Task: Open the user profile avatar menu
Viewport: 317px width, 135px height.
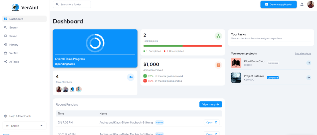Action: click(x=310, y=4)
